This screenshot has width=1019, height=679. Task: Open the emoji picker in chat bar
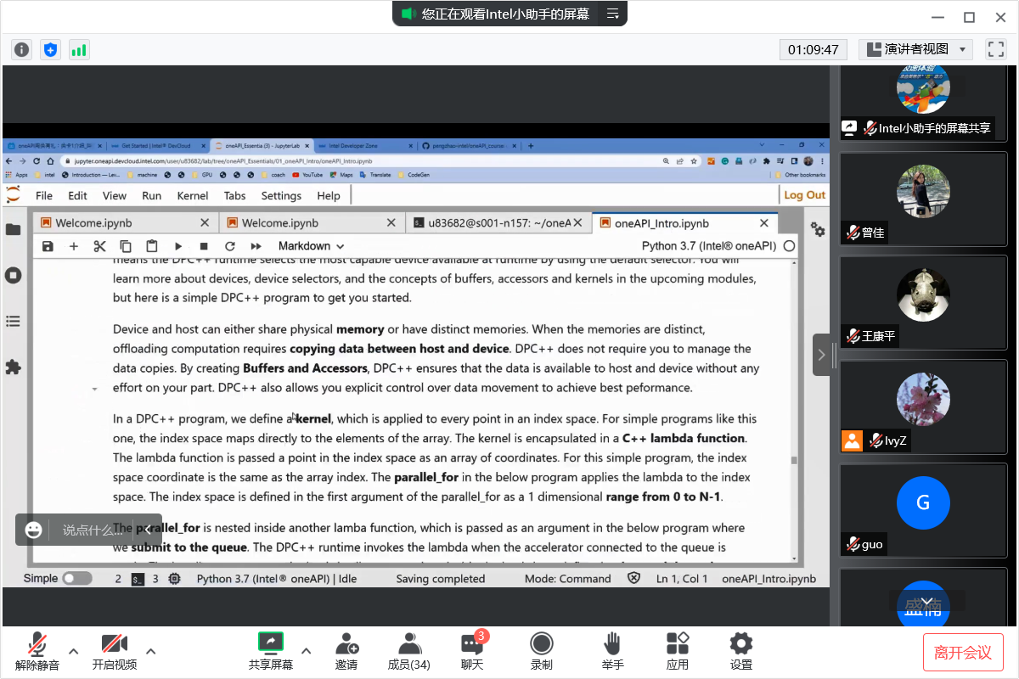coord(34,530)
